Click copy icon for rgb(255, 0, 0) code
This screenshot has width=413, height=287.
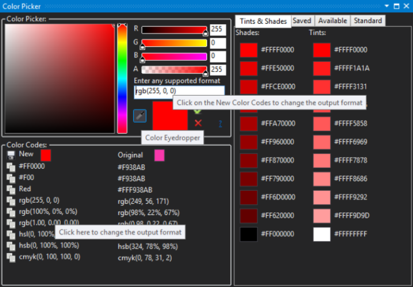tap(11, 200)
